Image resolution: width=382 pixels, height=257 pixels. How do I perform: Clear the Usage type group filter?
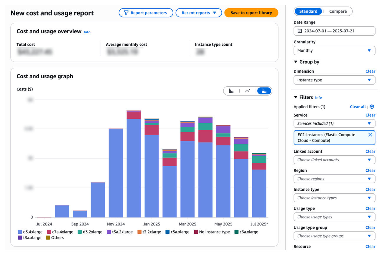[370, 228]
